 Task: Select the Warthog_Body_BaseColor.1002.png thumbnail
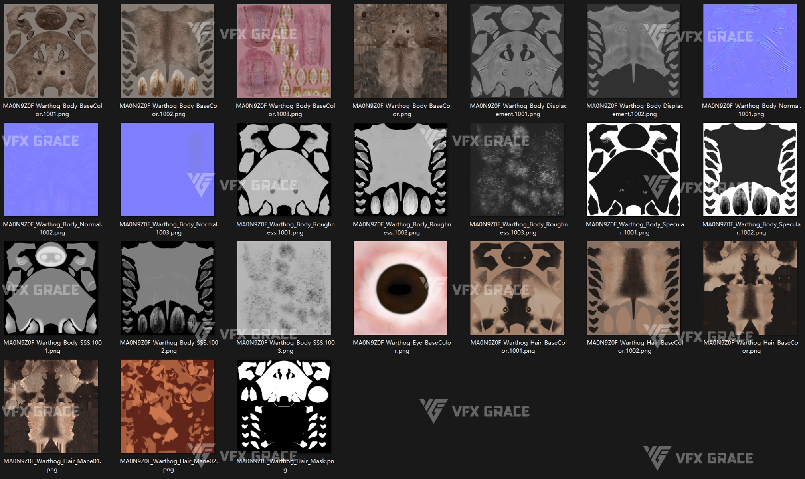[168, 51]
